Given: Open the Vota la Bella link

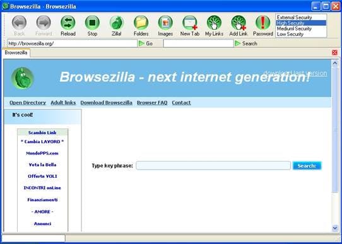Looking at the screenshot, I should [42, 165].
